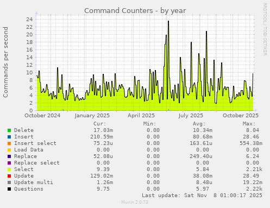Viewport: 270px width, 208px height.
Task: Click the Questions current value 9.75
Action: (103, 189)
